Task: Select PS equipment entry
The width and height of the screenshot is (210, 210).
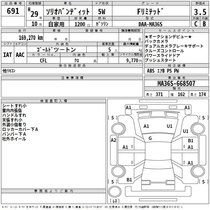Action: click(x=169, y=71)
